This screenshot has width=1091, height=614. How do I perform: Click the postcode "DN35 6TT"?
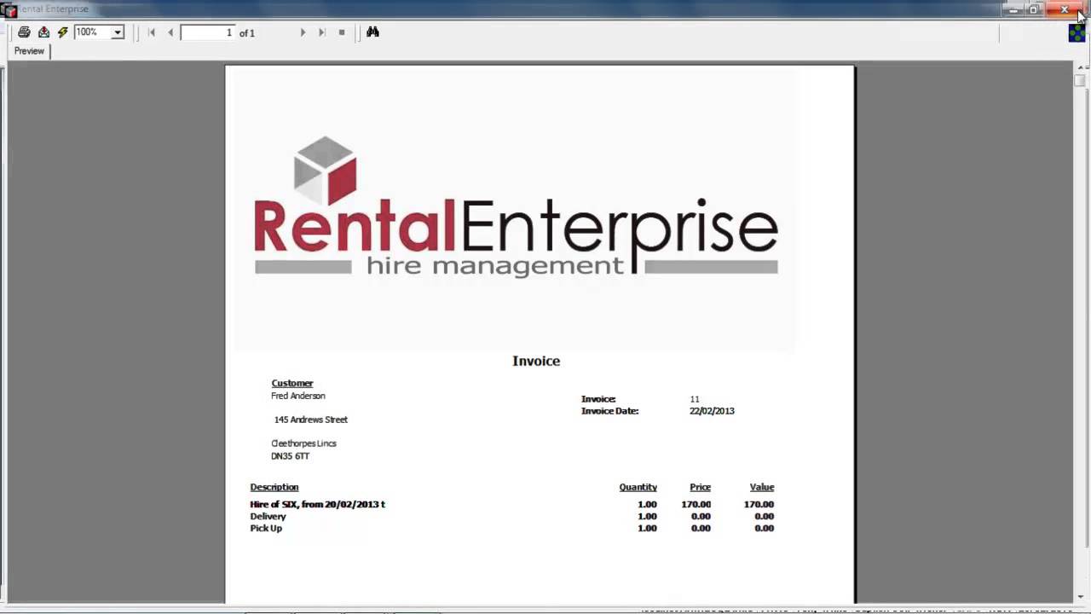[x=290, y=456]
